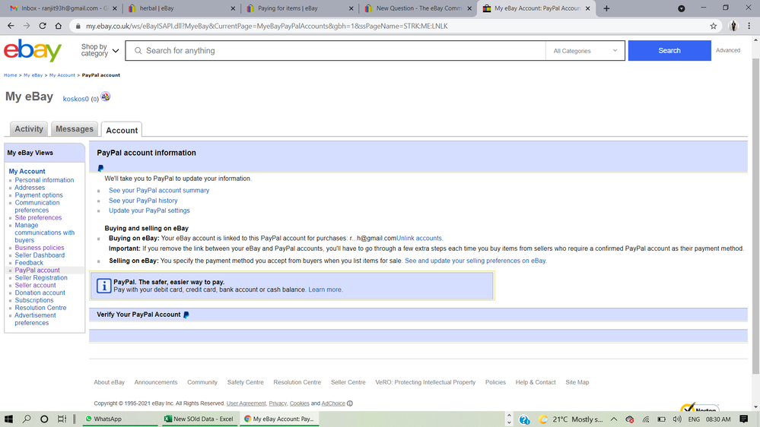Open See your PayPal history link

(143, 201)
